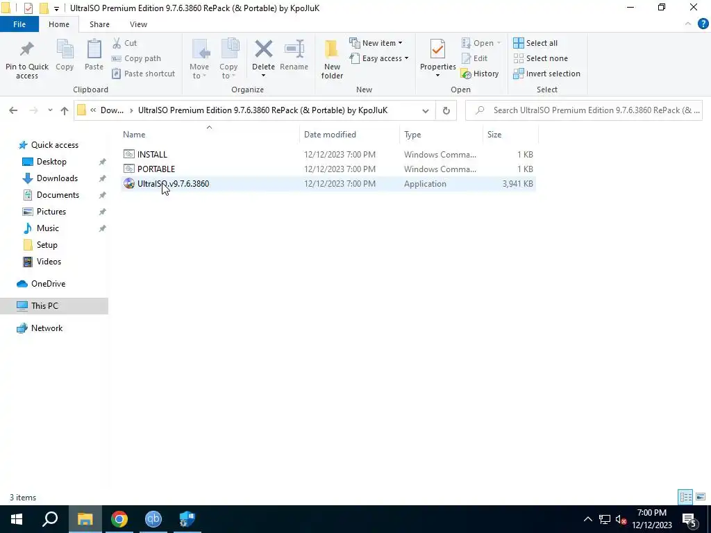711x533 pixels.
Task: Select Cut in Clipboard group
Action: (x=125, y=43)
